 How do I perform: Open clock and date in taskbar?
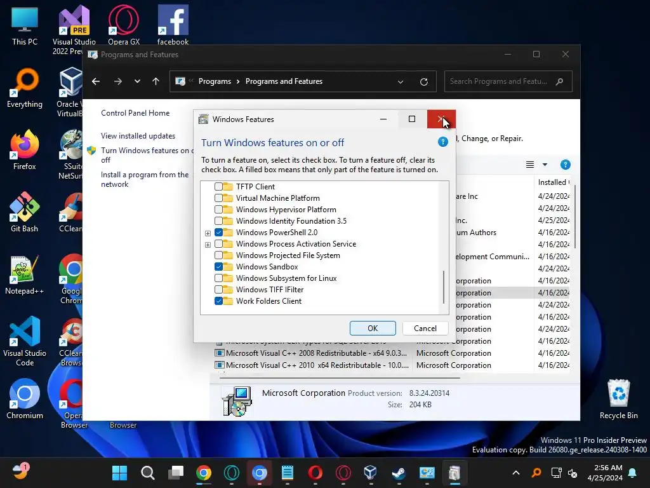pos(605,473)
